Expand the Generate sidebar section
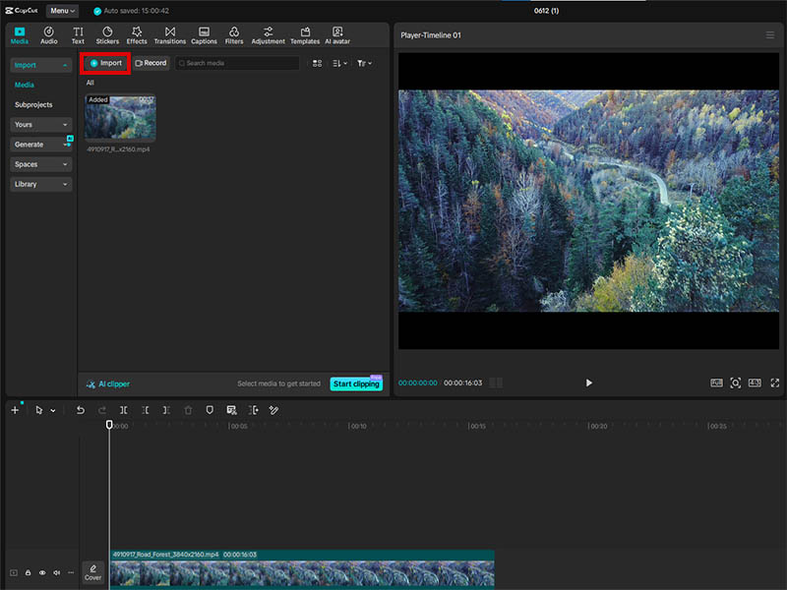This screenshot has height=590, width=787. 40,145
